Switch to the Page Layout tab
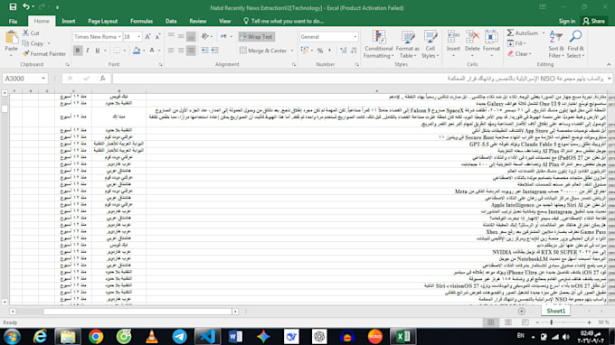This screenshot has height=345, width=615. coord(103,21)
